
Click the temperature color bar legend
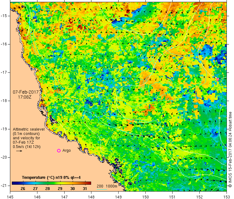pos(51,183)
